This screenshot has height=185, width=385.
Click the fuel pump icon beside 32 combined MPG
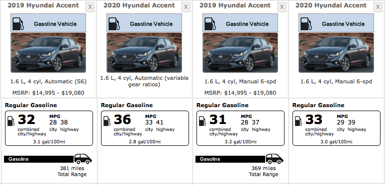pyautogui.click(x=11, y=121)
